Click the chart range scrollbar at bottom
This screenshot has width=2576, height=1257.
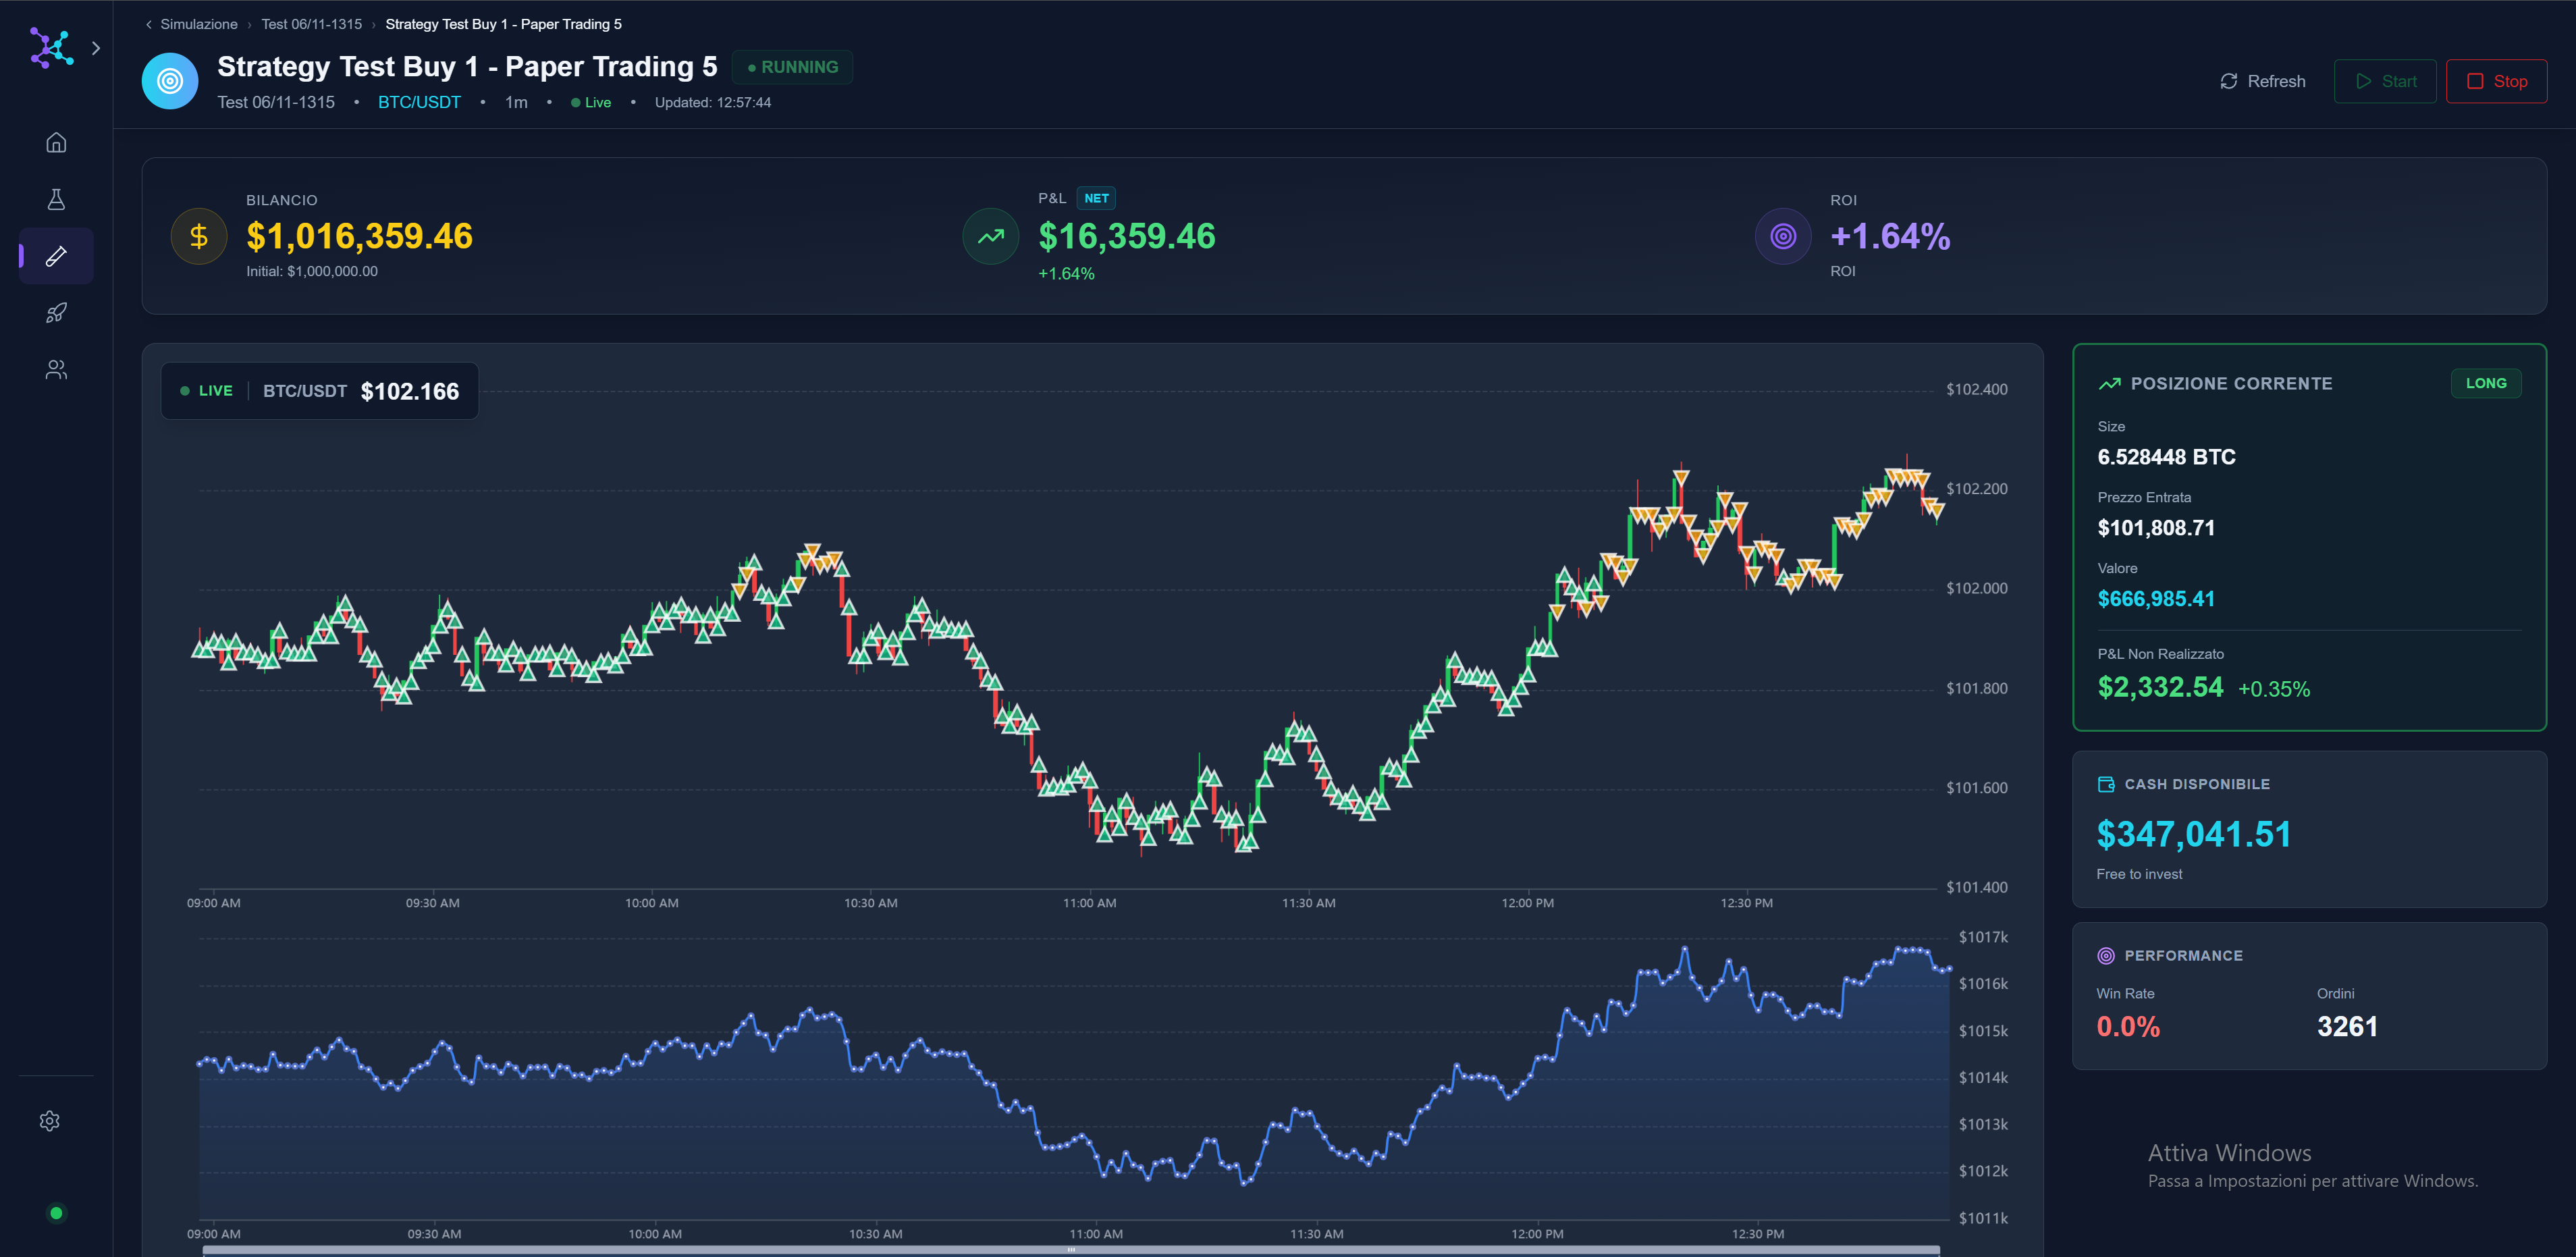[1070, 1249]
